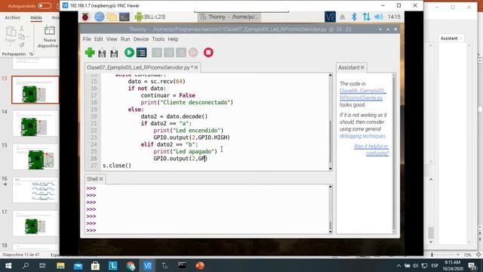Viewport: 483px width, 272px height.
Task: Open File Explorer from Windows taskbar
Action: (60, 265)
